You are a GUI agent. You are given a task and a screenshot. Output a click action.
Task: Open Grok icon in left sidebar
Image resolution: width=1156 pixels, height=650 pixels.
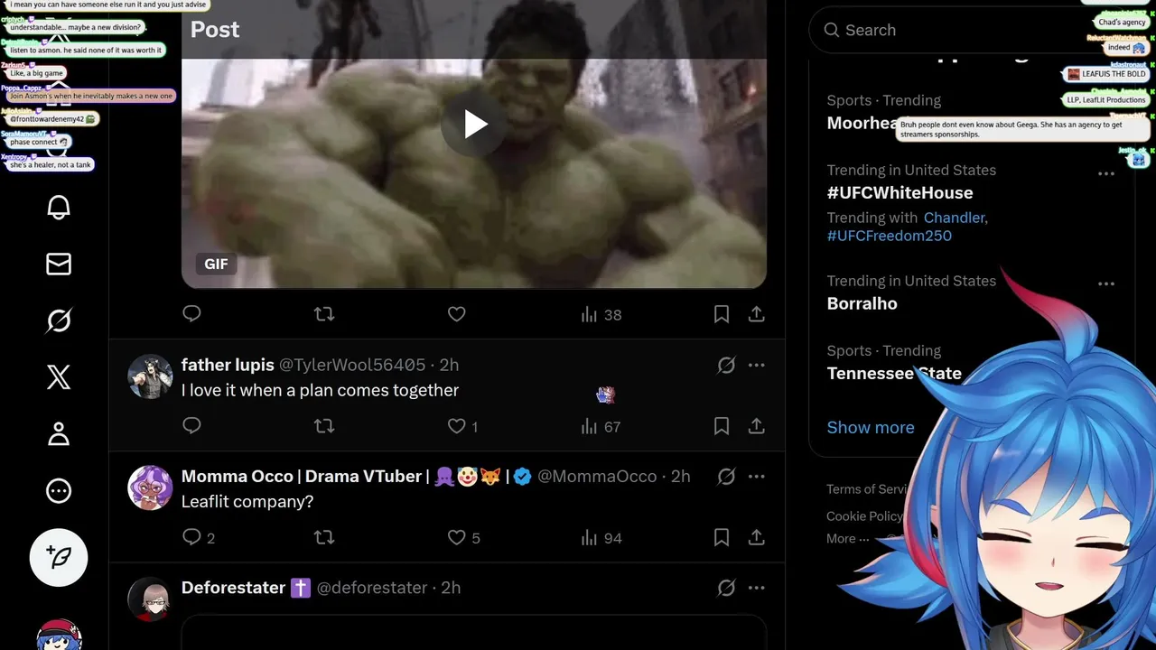[x=59, y=320]
